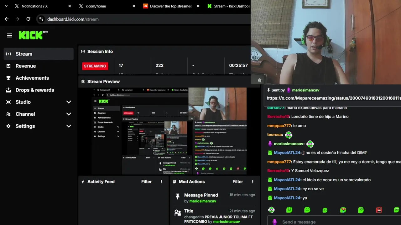Click the Activity Feed lightning icon
Viewport: 401px width, 225px height.
tap(83, 182)
